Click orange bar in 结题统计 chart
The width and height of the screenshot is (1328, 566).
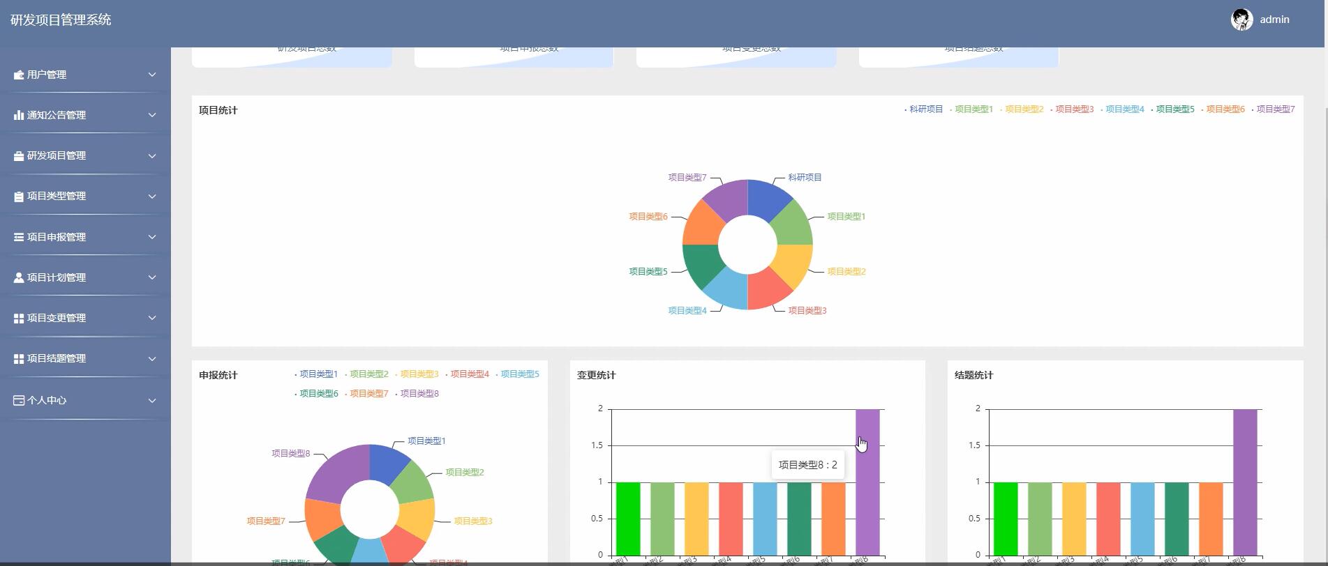1211,519
